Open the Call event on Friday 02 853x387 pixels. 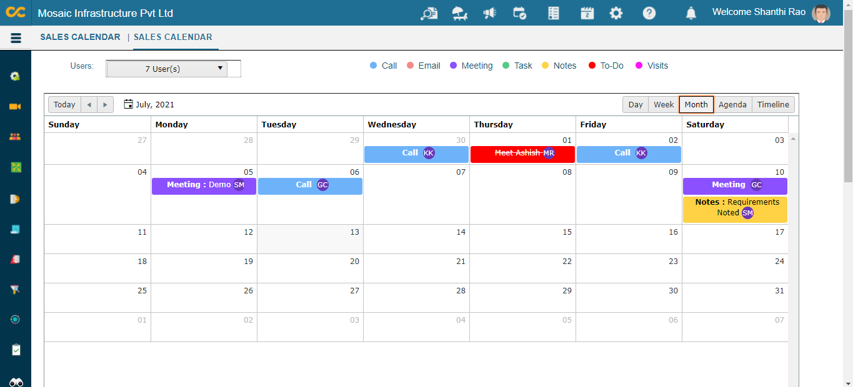(629, 154)
